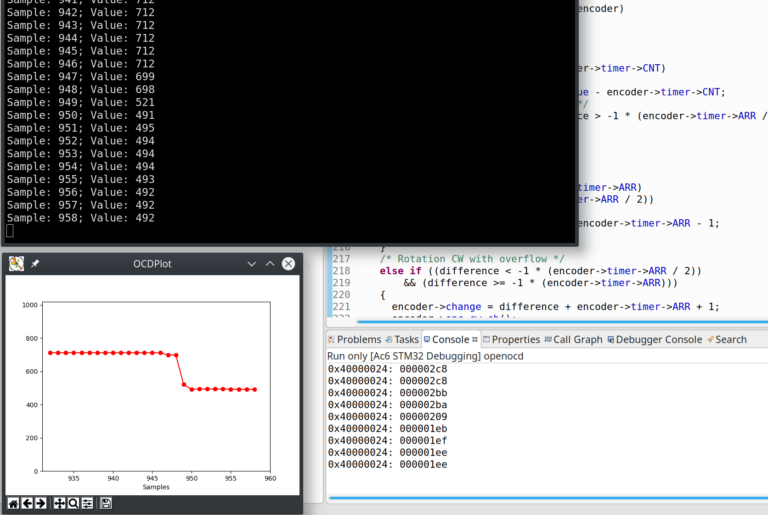Switch to the Problems tab
The image size is (768, 515).
[x=355, y=340]
